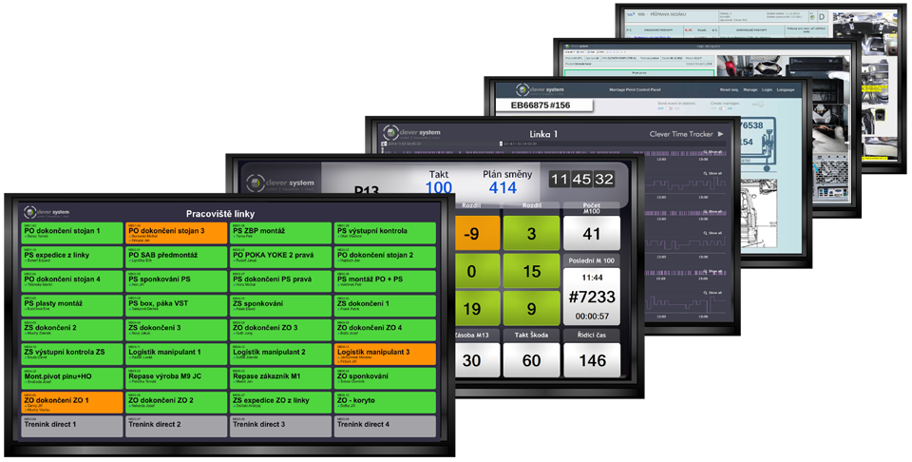Select the Trenink direct 1 gray tile

click(x=72, y=427)
